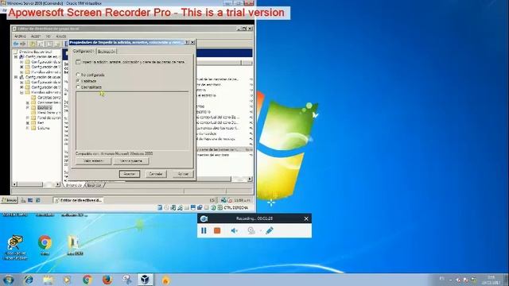Open Firefox from host taskbar

click(x=107, y=280)
